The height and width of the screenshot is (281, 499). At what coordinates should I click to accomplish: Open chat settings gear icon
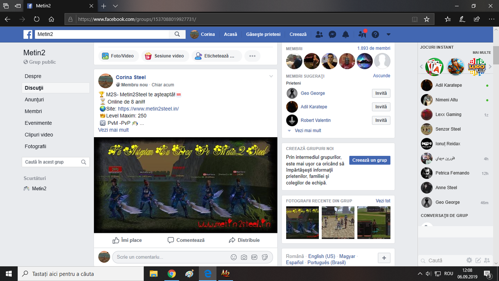tap(469, 260)
